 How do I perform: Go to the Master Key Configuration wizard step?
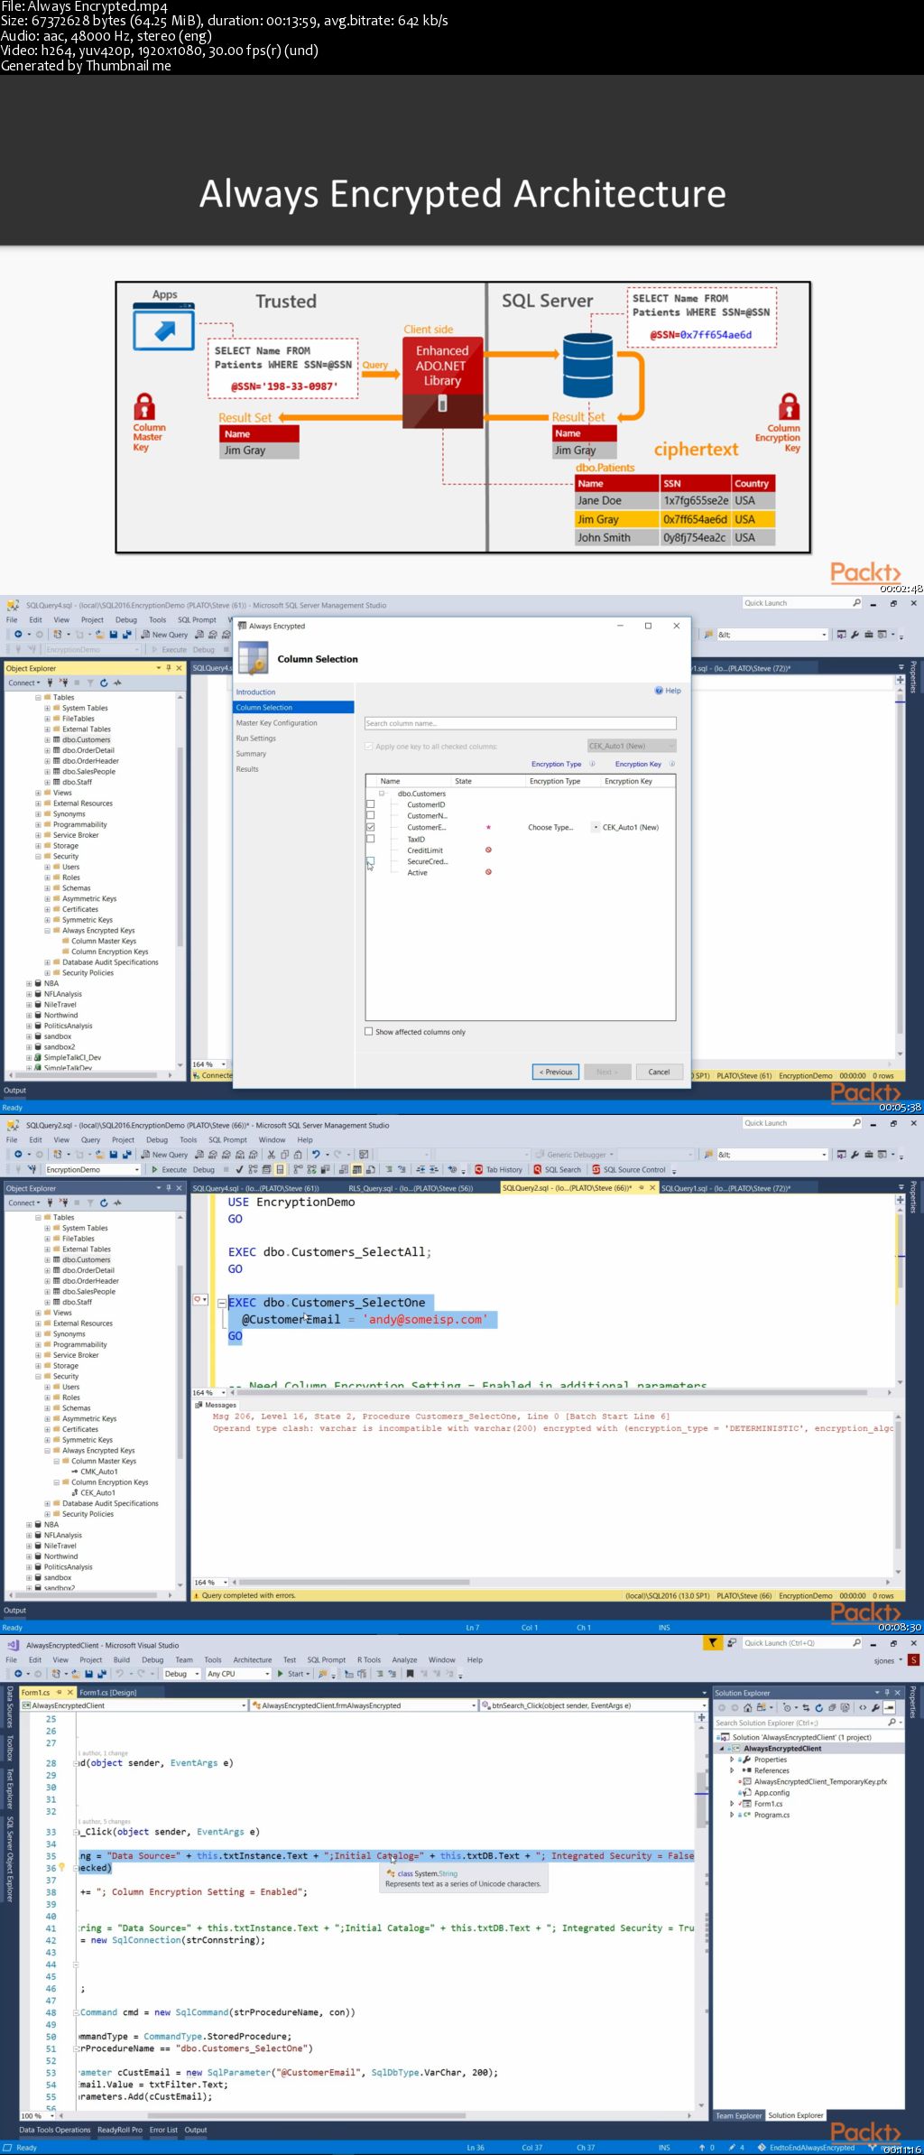(x=276, y=722)
